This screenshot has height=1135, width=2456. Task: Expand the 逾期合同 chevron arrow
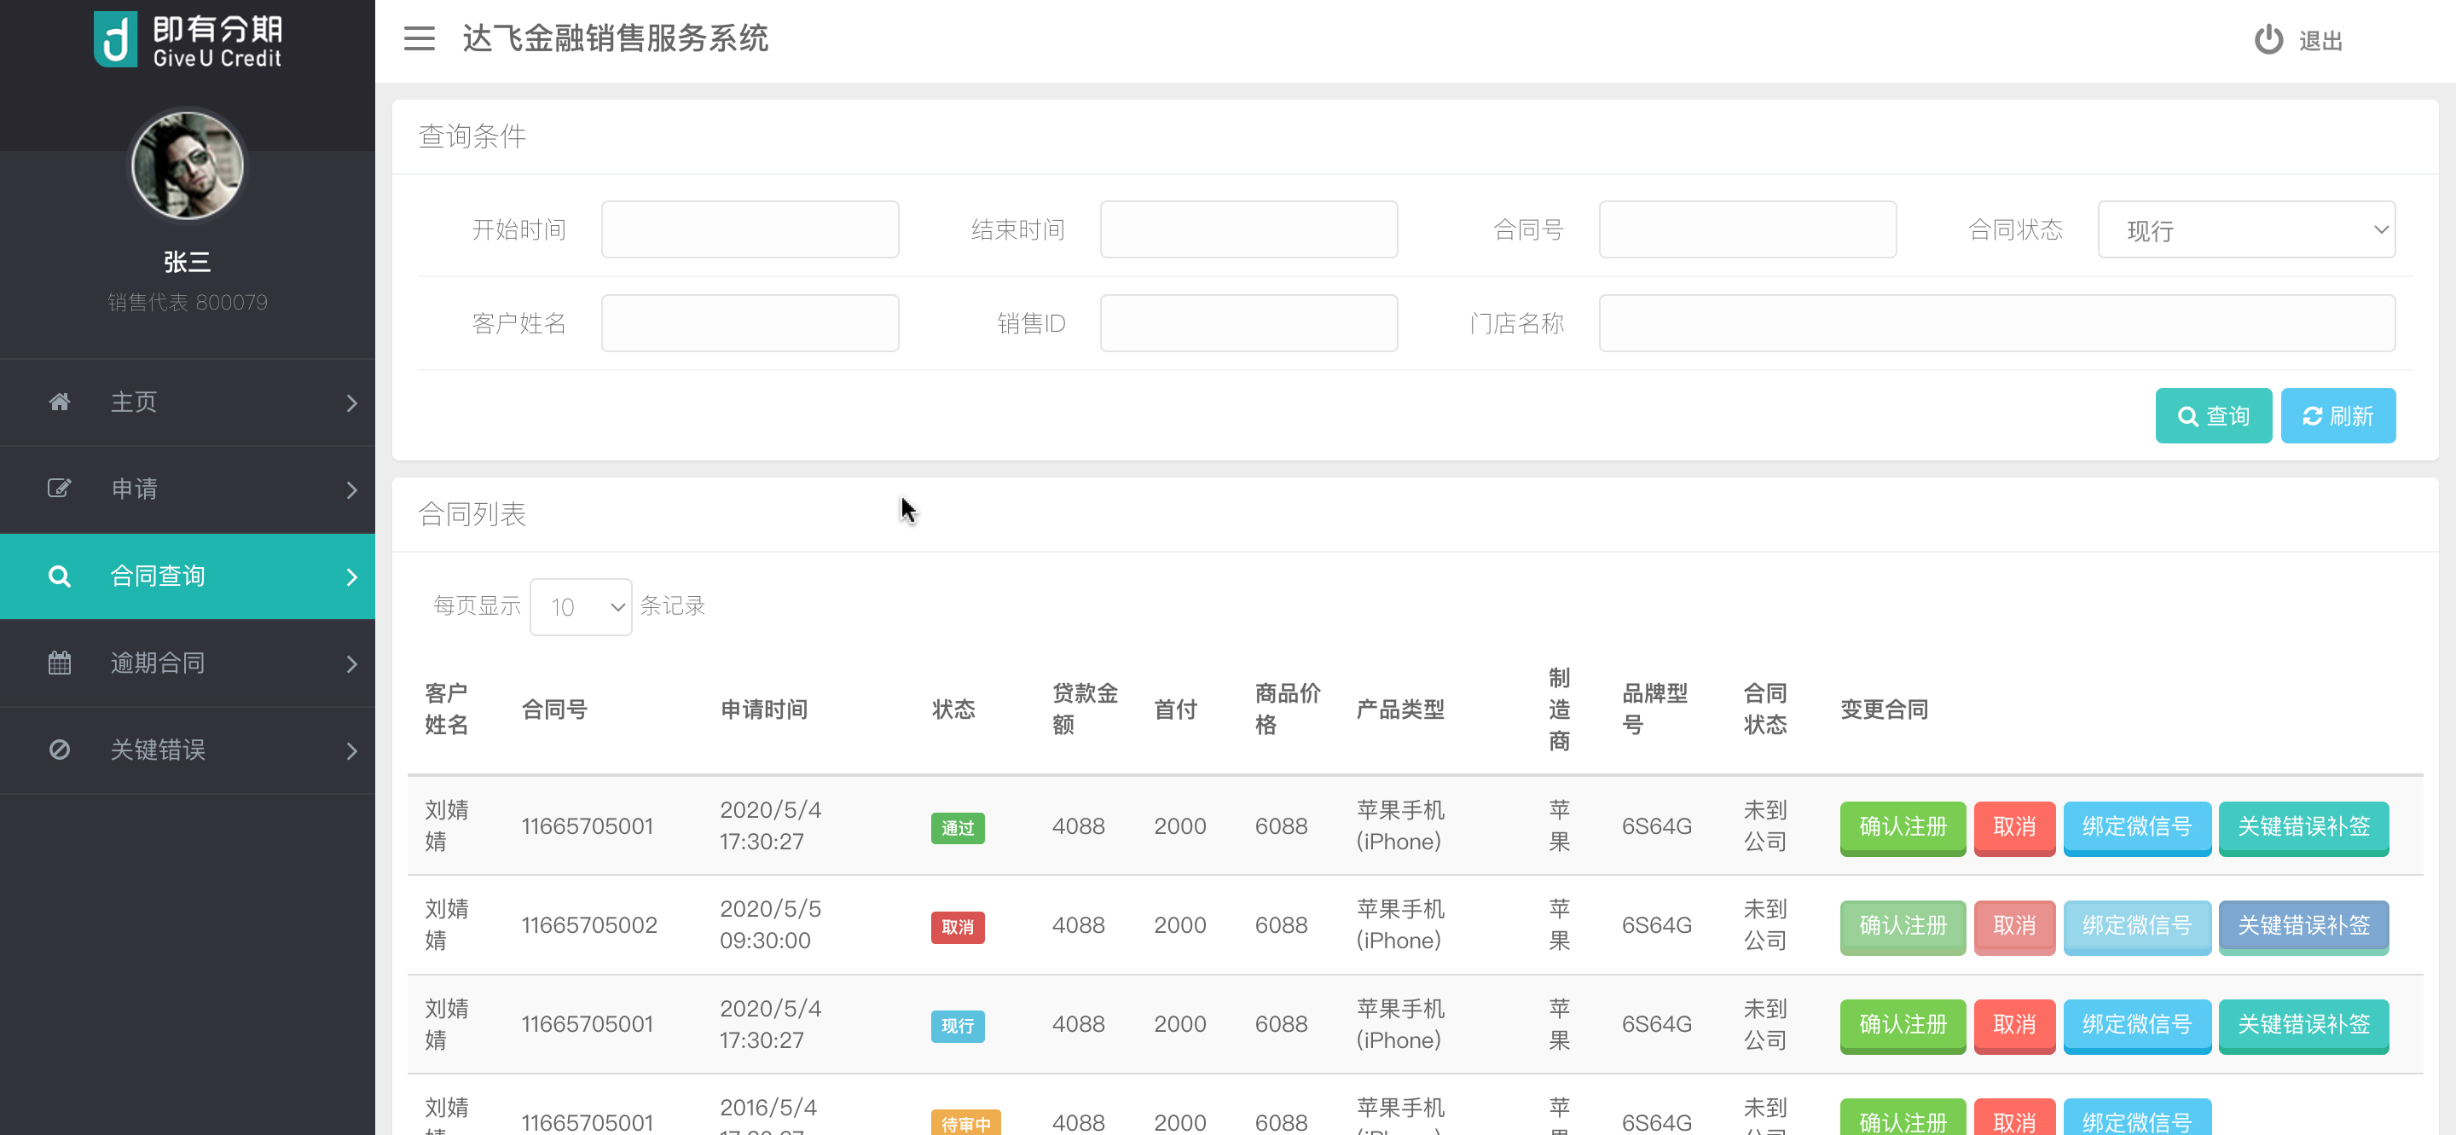pyautogui.click(x=352, y=664)
